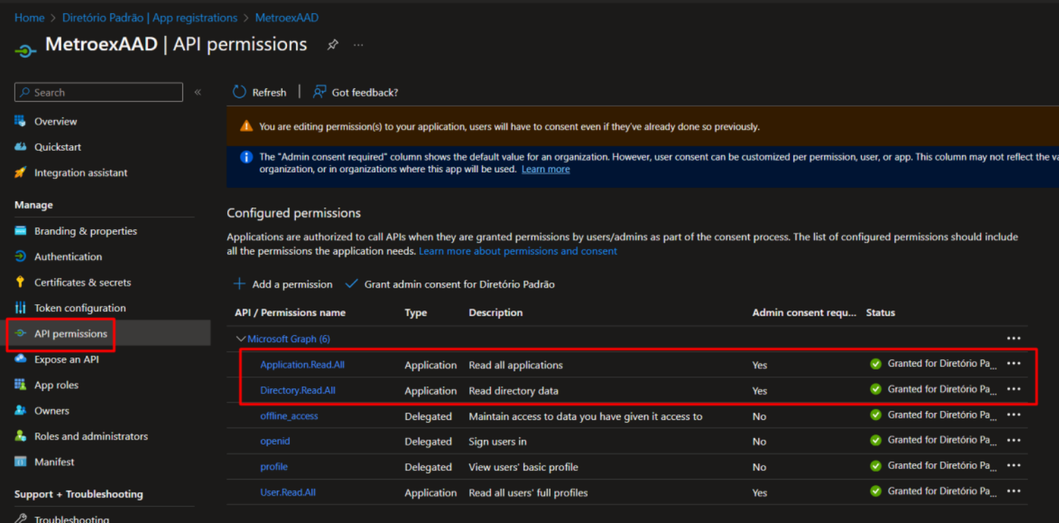Click the Certificates & secrets key icon
1059x523 pixels.
(x=20, y=282)
